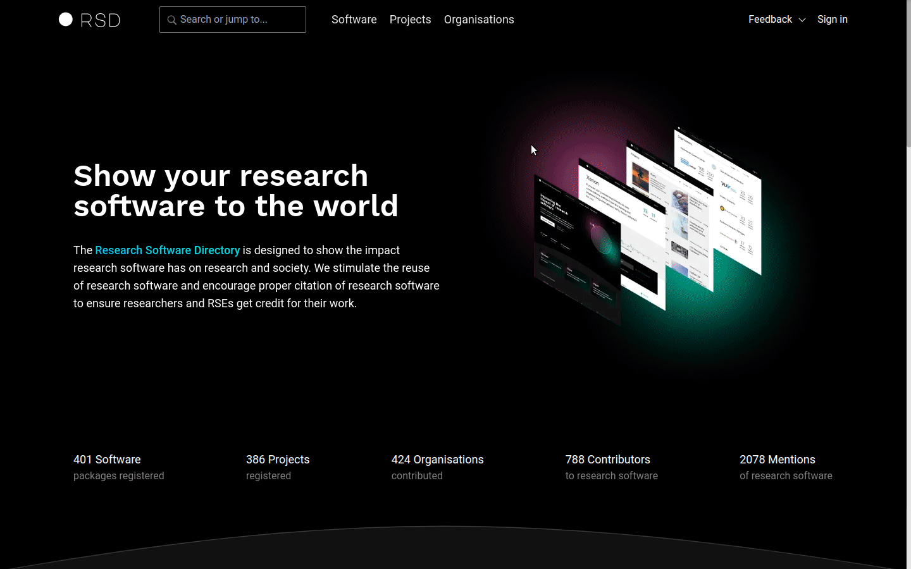Expand the Feedback dropdown chevron

[x=803, y=20]
